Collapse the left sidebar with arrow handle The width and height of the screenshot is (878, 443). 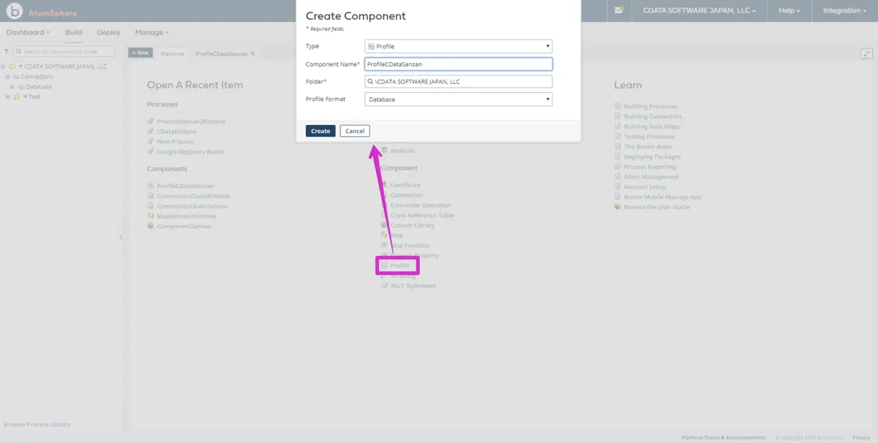[x=121, y=238]
